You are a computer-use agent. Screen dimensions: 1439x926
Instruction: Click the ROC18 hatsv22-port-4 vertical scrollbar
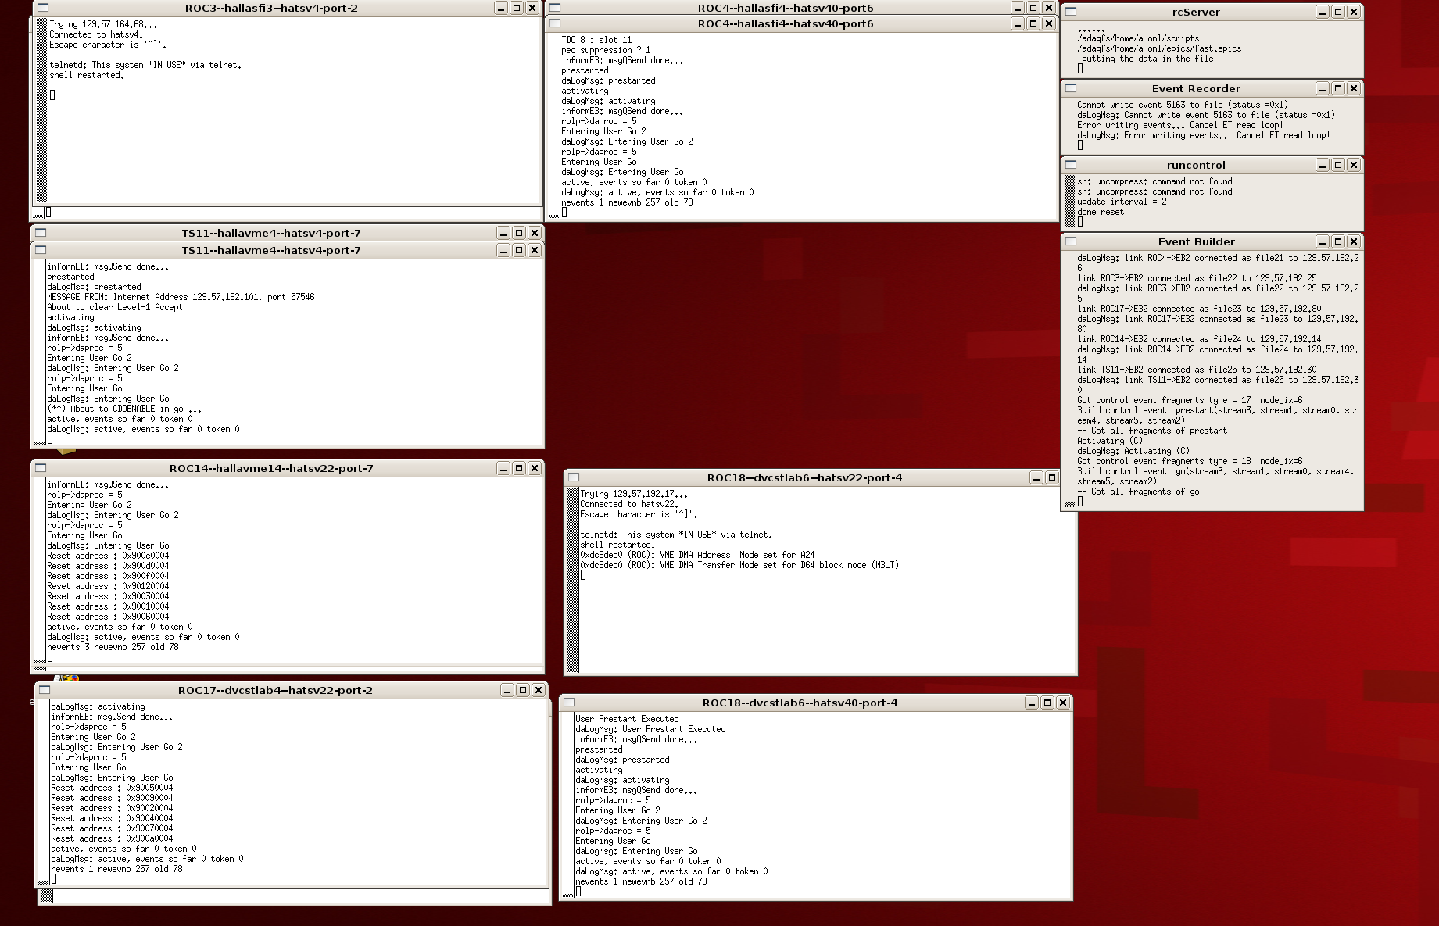click(x=573, y=580)
